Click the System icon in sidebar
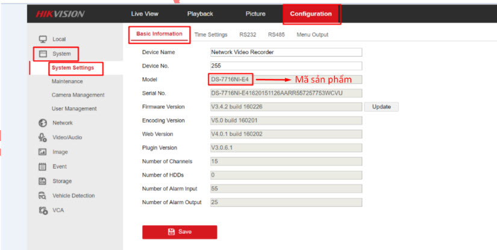 click(43, 54)
